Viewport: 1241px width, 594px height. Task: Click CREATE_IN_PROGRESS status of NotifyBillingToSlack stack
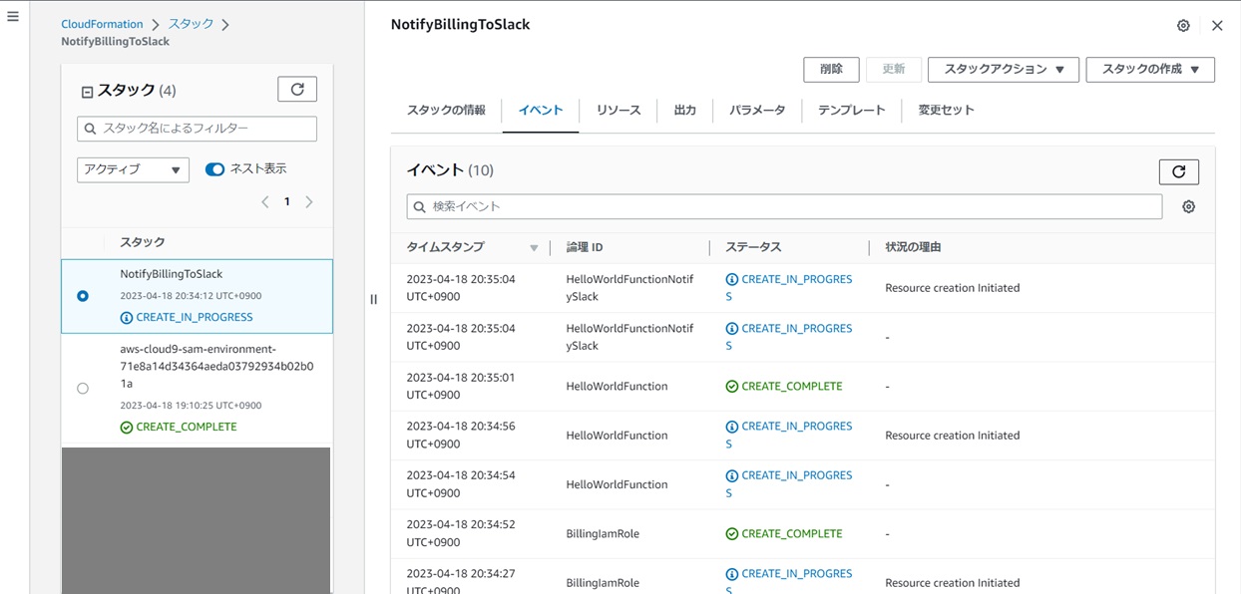(195, 318)
